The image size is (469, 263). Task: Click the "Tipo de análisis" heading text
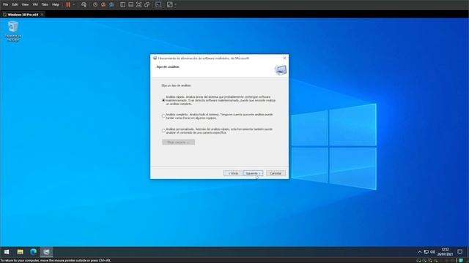point(168,66)
